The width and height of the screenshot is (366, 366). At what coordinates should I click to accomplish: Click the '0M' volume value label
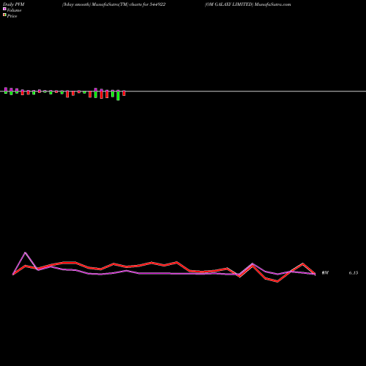tap(325, 273)
